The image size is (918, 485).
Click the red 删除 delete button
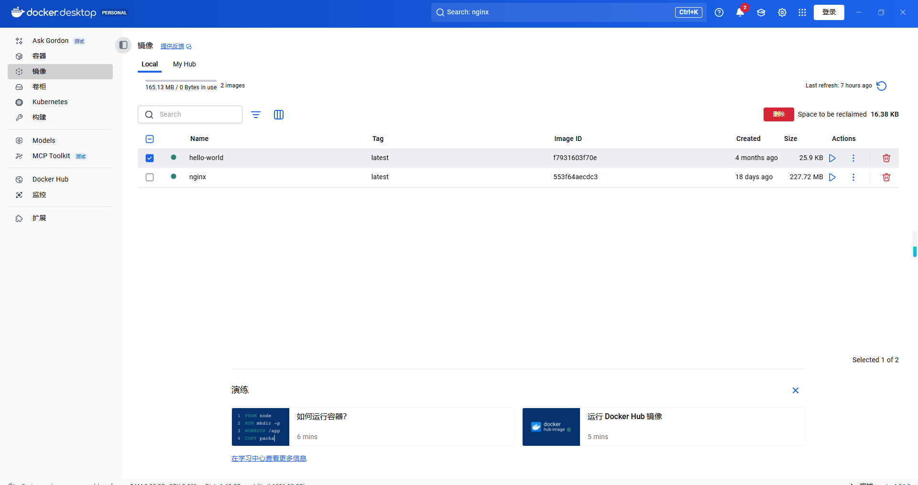point(779,115)
